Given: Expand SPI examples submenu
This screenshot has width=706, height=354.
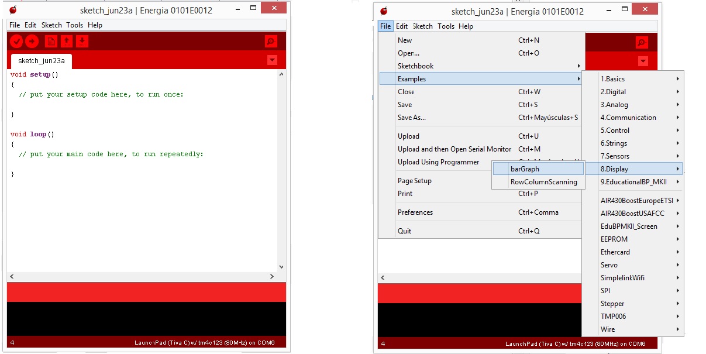Looking at the screenshot, I should coord(632,291).
